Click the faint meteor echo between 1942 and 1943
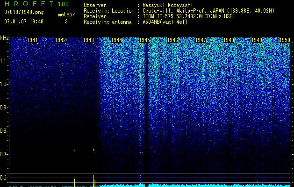 pos(75,150)
